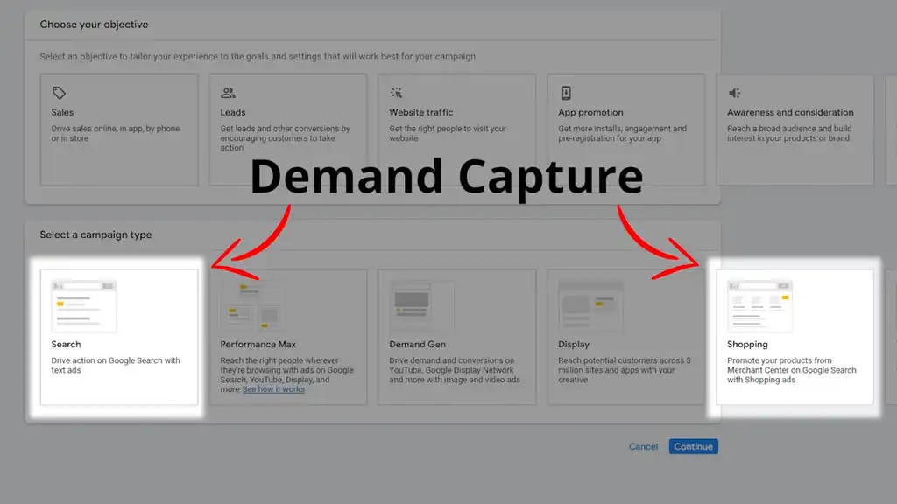Pick the Display campaign type title

click(574, 344)
